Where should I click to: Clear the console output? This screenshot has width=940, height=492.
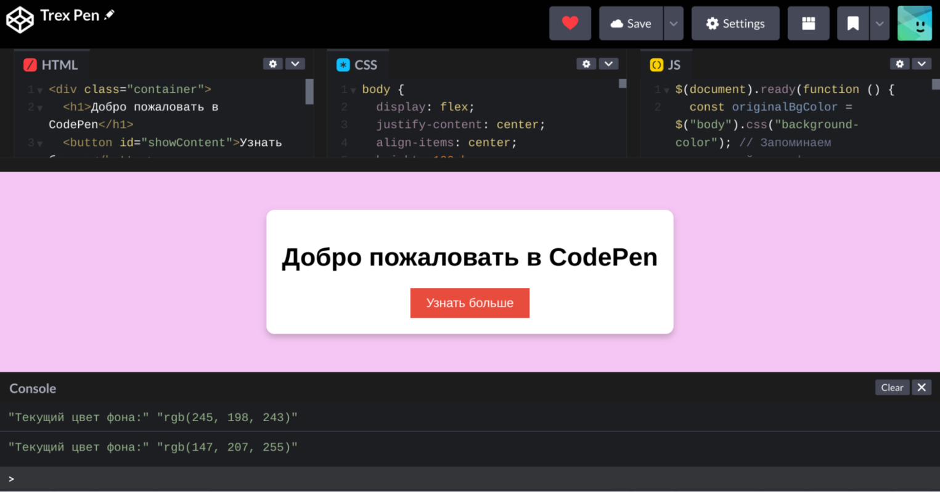point(891,387)
